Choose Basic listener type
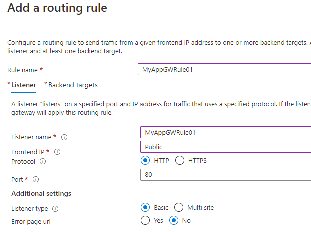 pyautogui.click(x=146, y=207)
